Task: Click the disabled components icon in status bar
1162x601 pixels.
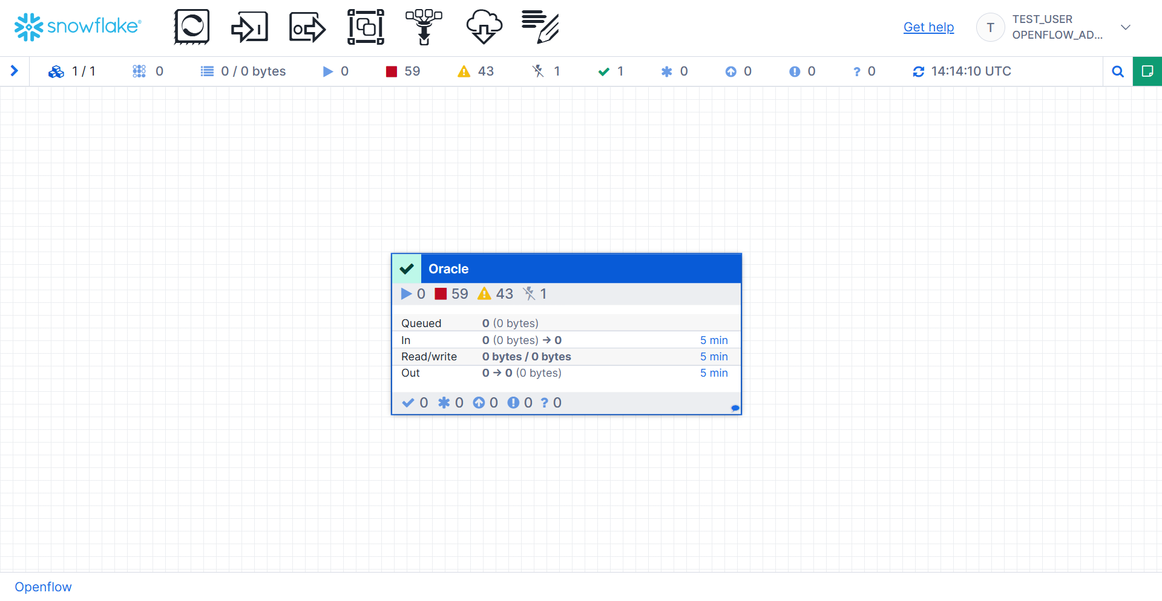Action: 538,71
